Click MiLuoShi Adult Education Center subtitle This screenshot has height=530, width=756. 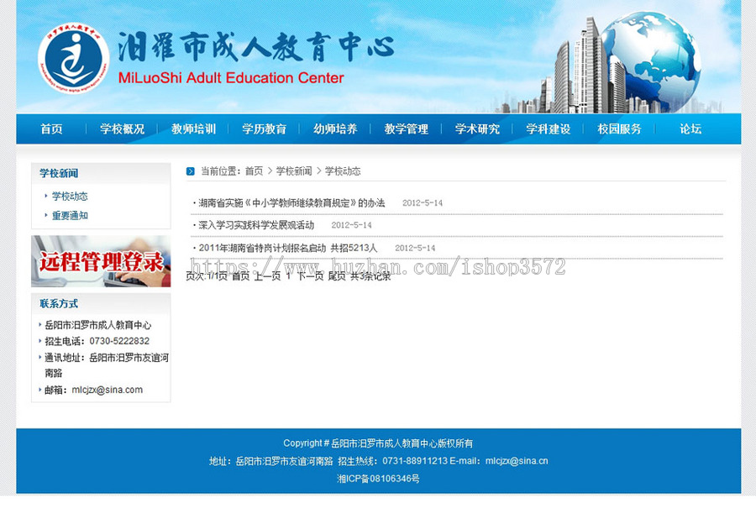point(231,77)
